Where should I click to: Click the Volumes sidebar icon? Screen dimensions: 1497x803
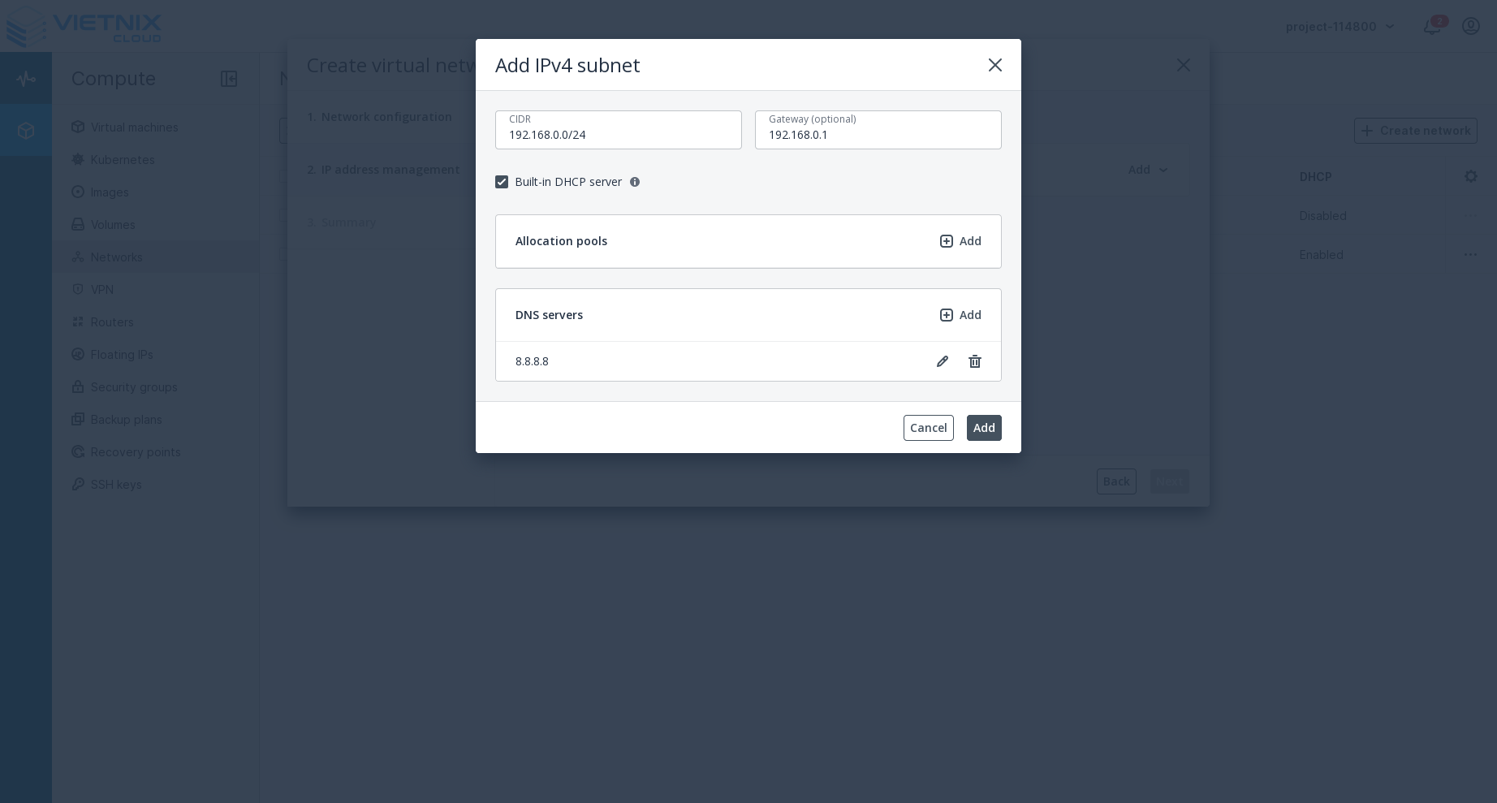click(78, 225)
